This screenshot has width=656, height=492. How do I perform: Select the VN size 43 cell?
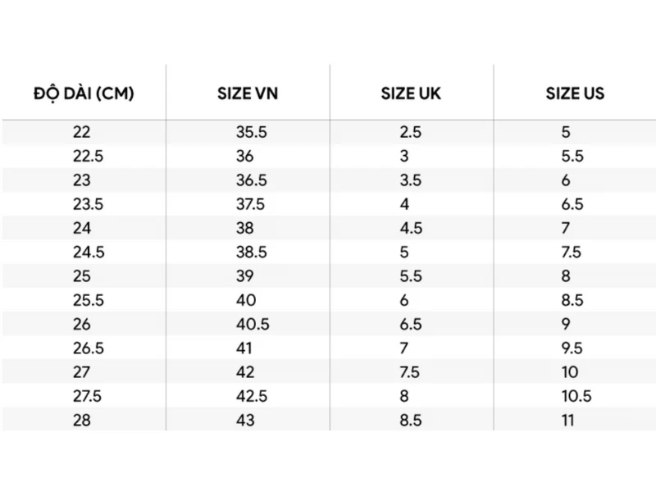[x=245, y=420]
